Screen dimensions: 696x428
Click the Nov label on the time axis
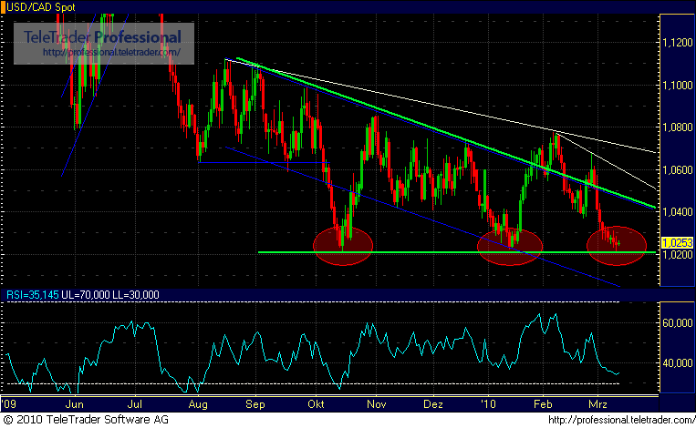pos(377,404)
